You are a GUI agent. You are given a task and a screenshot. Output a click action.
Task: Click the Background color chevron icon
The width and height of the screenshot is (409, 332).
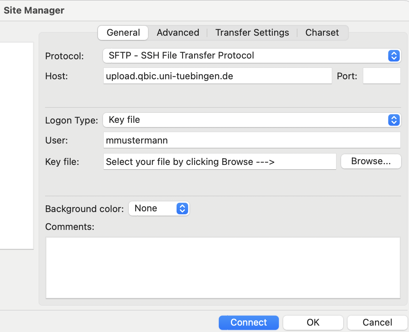click(x=182, y=208)
